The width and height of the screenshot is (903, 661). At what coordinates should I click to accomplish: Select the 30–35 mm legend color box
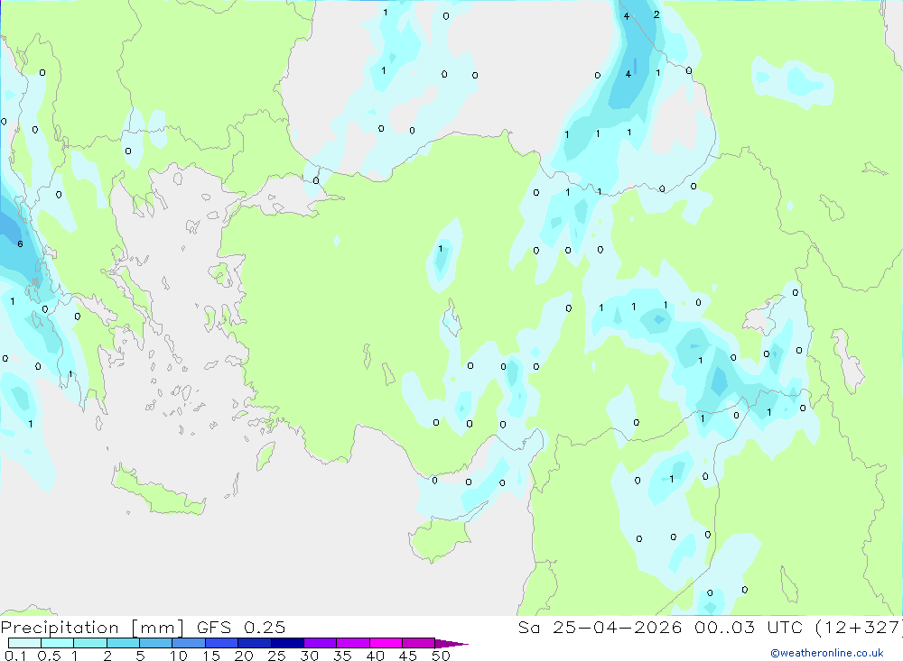click(x=320, y=643)
